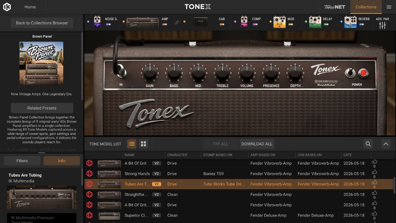Click IK icon of Superior Cl... row
The image size is (396, 223).
pos(89,215)
